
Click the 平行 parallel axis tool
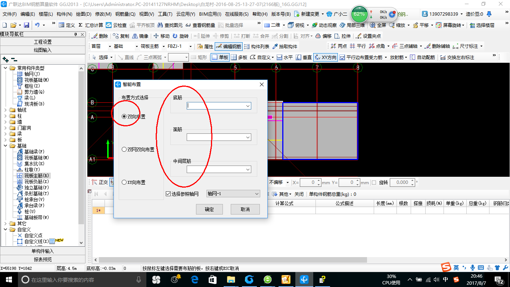coord(357,46)
